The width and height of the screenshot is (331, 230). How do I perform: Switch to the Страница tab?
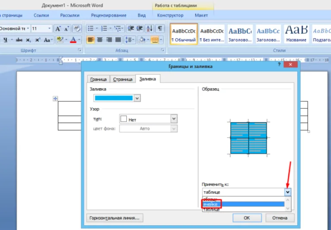click(123, 79)
